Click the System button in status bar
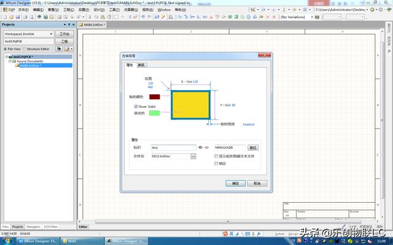Screen dimensions: 393x245 point(279,234)
